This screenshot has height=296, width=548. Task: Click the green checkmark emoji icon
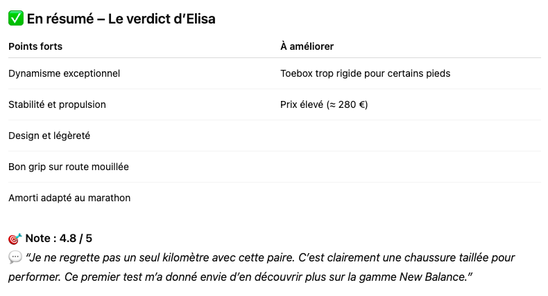click(x=16, y=18)
